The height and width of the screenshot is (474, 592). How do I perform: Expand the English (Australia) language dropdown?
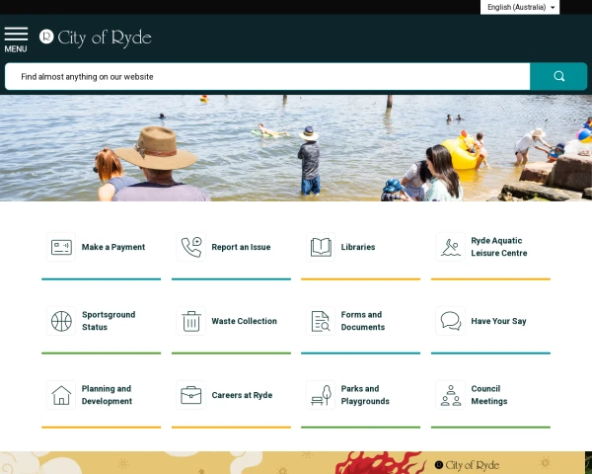[x=521, y=7]
